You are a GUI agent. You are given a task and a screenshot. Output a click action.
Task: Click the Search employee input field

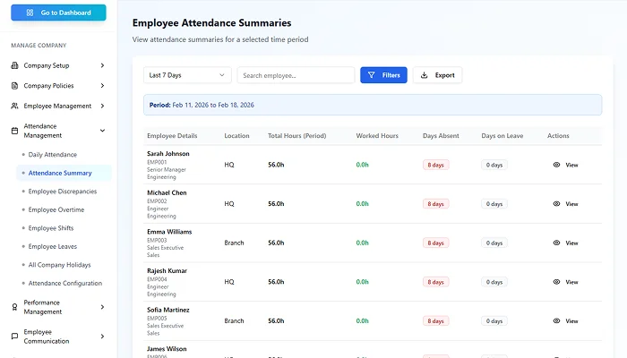coord(296,75)
